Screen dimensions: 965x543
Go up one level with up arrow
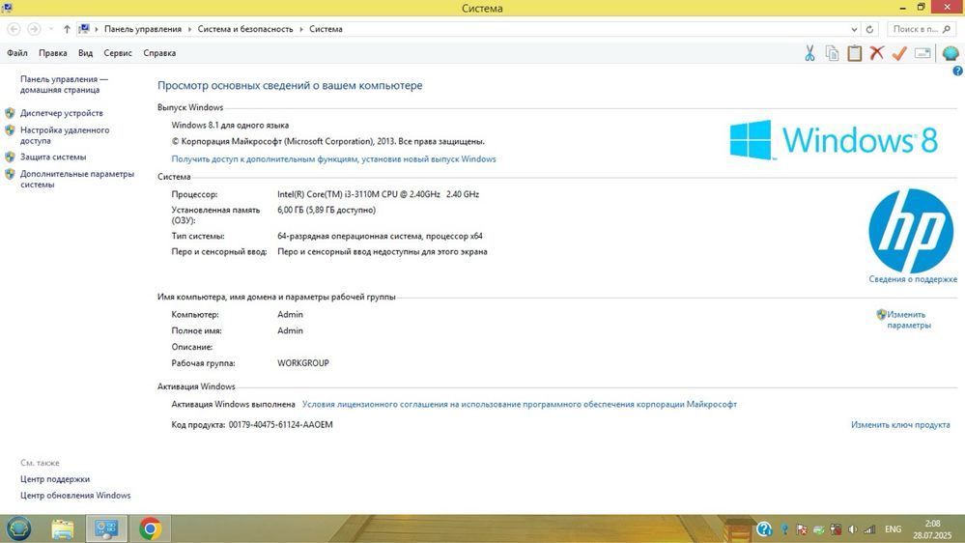67,29
